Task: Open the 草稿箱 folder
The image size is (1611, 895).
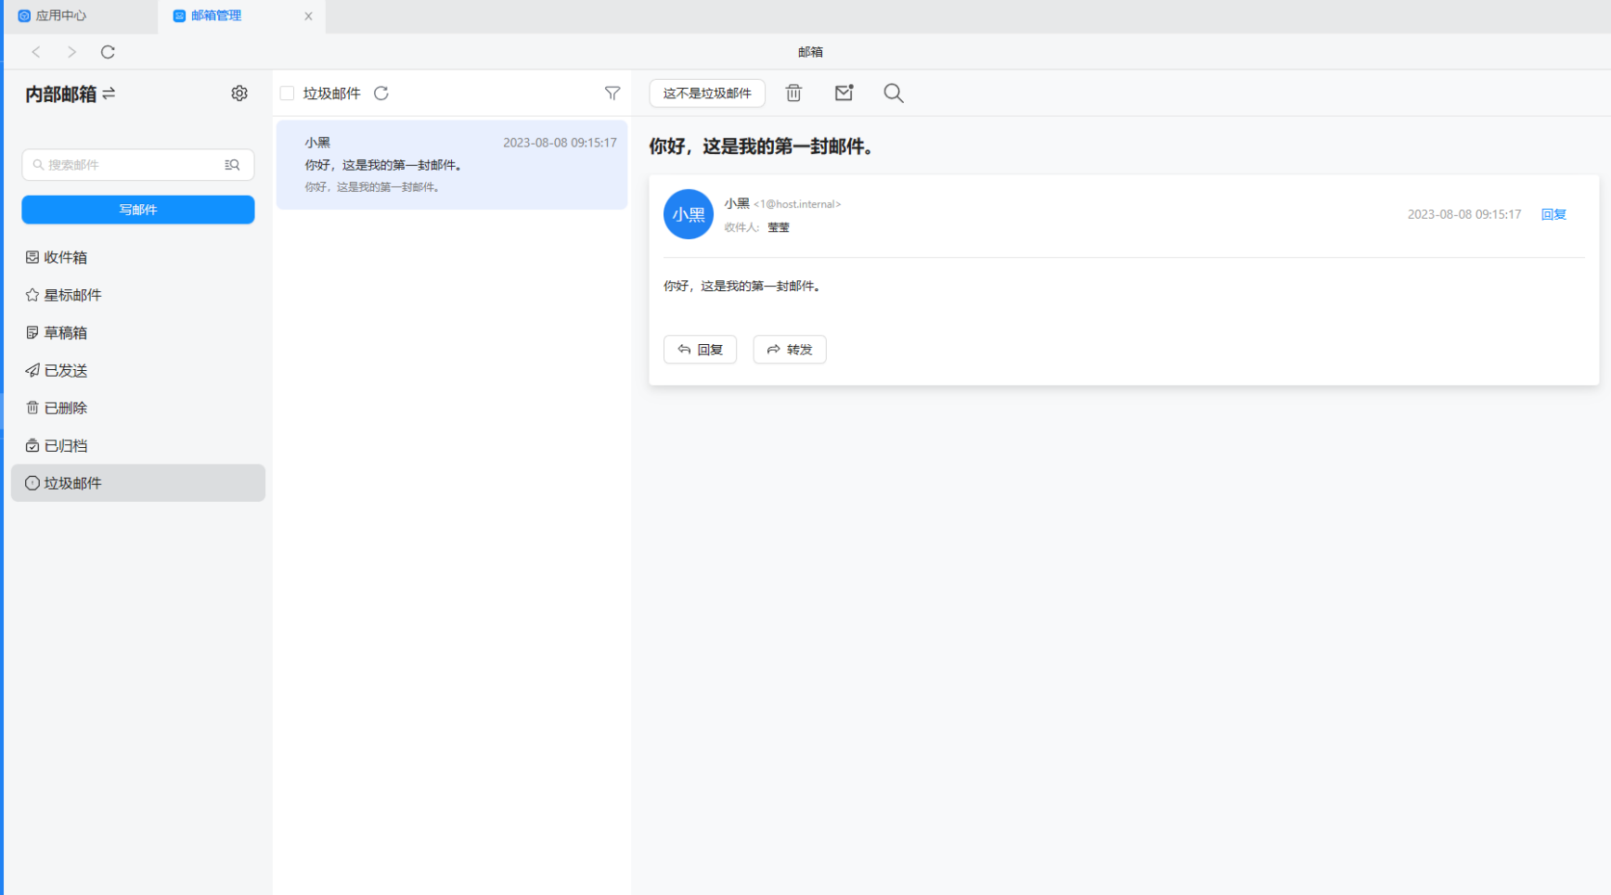Action: (65, 333)
